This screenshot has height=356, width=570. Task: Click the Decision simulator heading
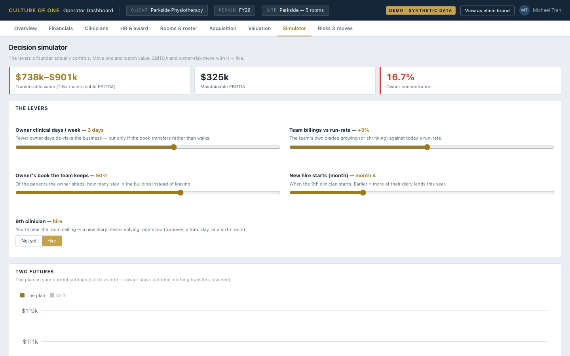[38, 47]
